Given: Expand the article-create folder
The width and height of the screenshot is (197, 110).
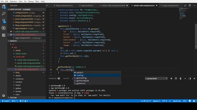Looking at the screenshot, I should tap(26, 54).
